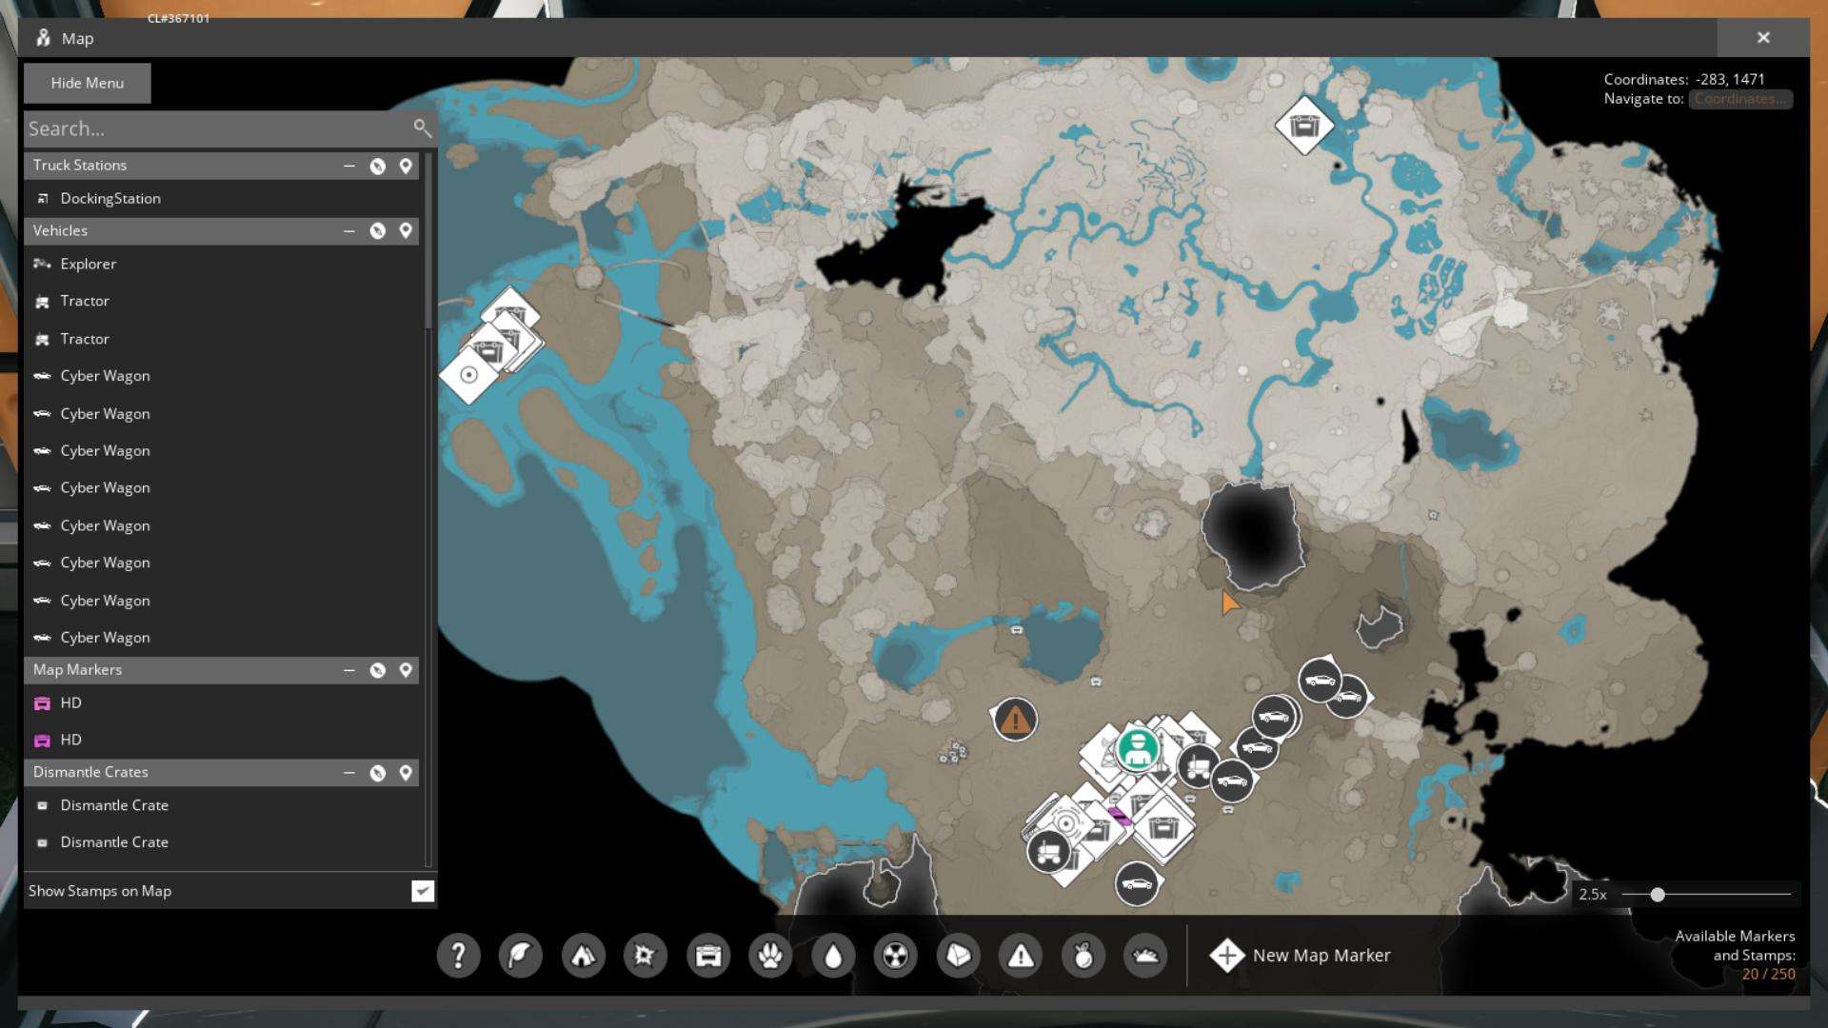Viewport: 1828px width, 1028px height.
Task: Click the Cyber Wagon marker below the base cluster
Action: 1137,884
